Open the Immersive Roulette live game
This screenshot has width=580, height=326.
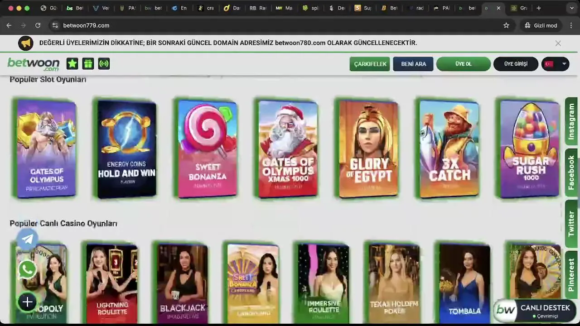click(324, 283)
